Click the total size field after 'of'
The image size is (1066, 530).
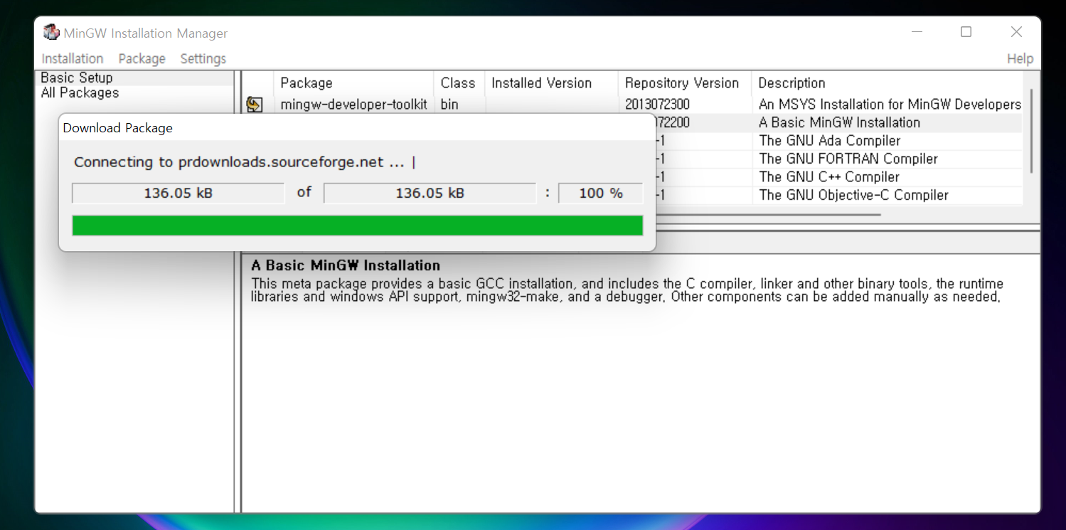pyautogui.click(x=430, y=193)
